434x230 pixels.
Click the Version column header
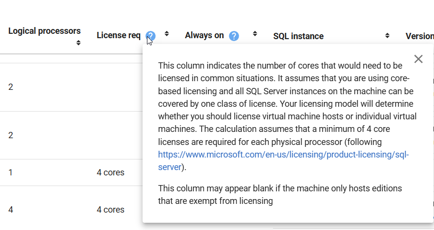click(x=419, y=36)
